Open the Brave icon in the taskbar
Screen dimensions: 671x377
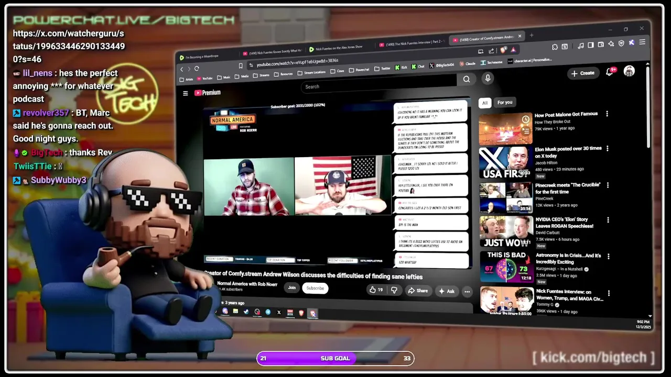click(x=301, y=313)
